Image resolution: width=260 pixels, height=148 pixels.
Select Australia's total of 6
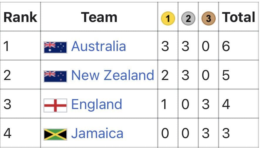point(226,46)
